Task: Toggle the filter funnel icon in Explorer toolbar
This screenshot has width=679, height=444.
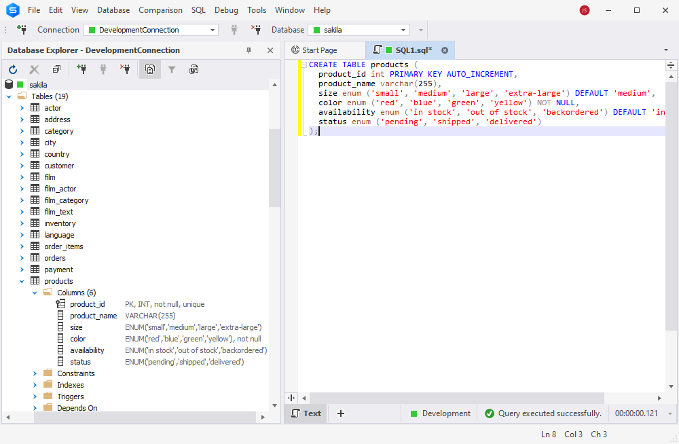Action: click(172, 69)
